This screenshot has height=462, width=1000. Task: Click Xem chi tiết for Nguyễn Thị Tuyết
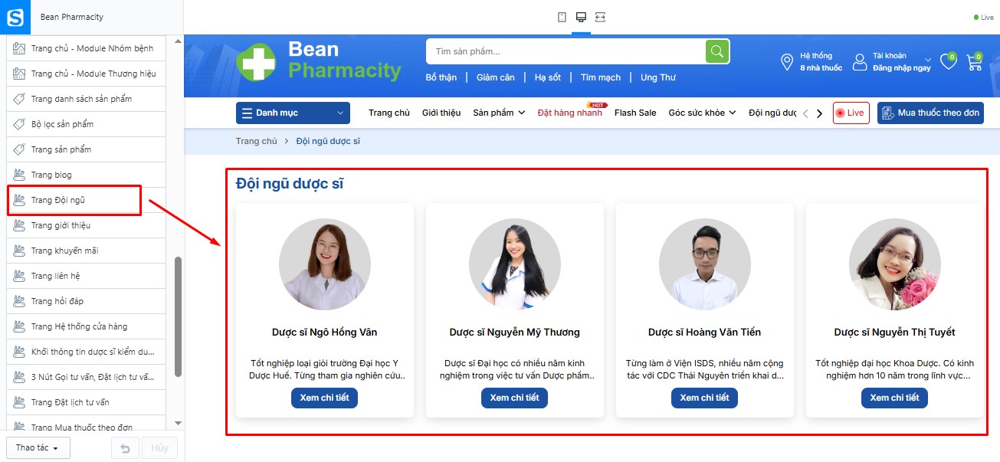(x=894, y=398)
